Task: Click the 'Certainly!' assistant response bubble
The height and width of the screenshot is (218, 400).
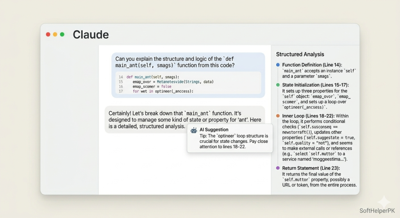Action: click(x=185, y=120)
